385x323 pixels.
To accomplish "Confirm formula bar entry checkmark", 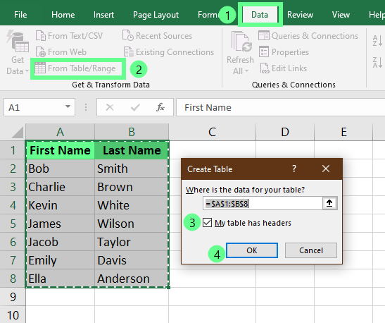I will coord(135,107).
